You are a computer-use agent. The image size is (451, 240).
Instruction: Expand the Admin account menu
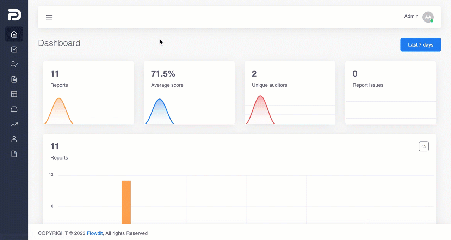pos(411,16)
